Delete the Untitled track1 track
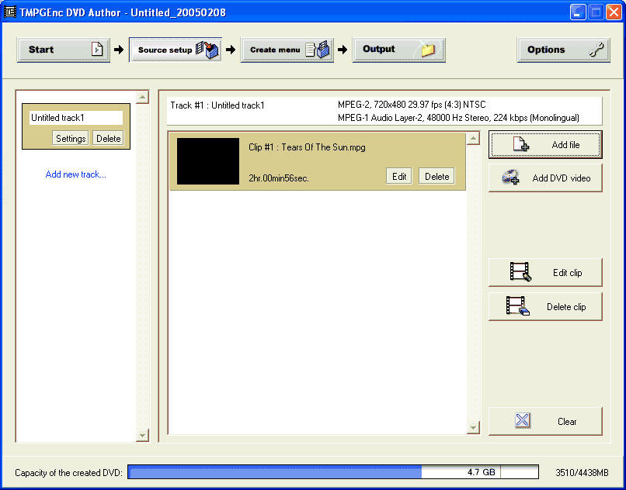The image size is (626, 490). click(x=108, y=138)
